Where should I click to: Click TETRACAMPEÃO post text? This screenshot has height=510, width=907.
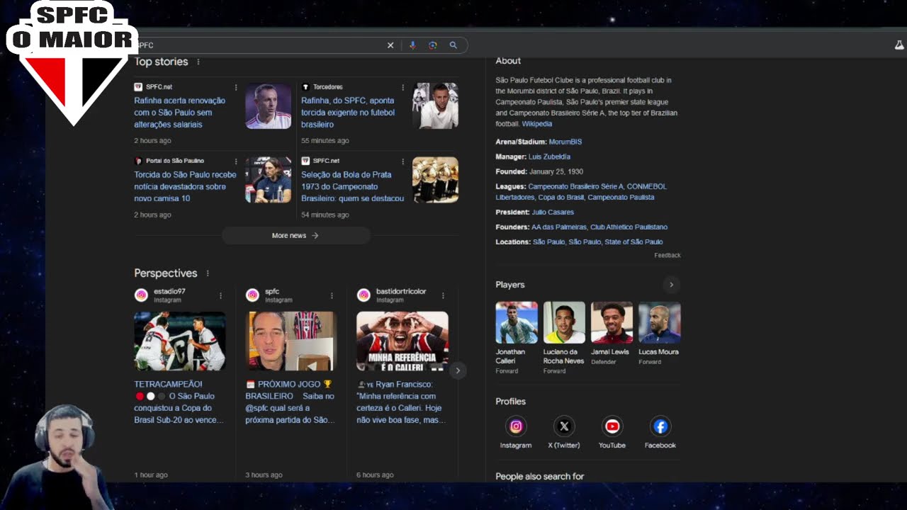pyautogui.click(x=180, y=402)
